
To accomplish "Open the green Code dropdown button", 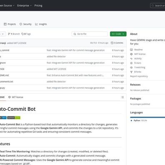I will [118, 34].
